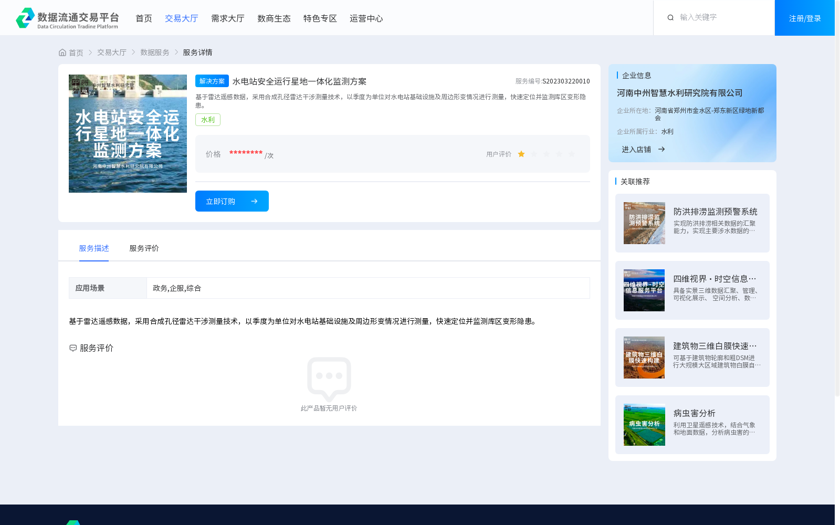
Task: Click the third rating star
Action: point(547,154)
